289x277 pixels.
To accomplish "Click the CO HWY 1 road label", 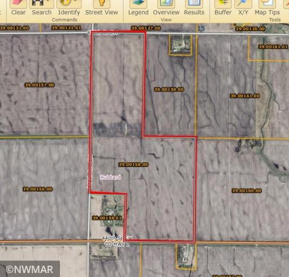I will [x=117, y=244].
